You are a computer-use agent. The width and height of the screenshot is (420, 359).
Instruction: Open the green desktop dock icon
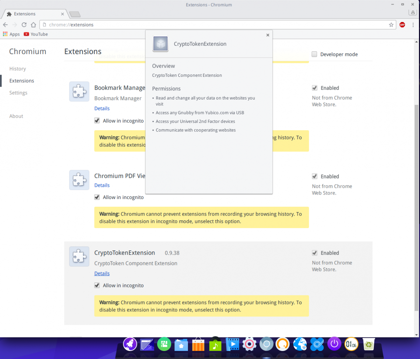coord(164,344)
